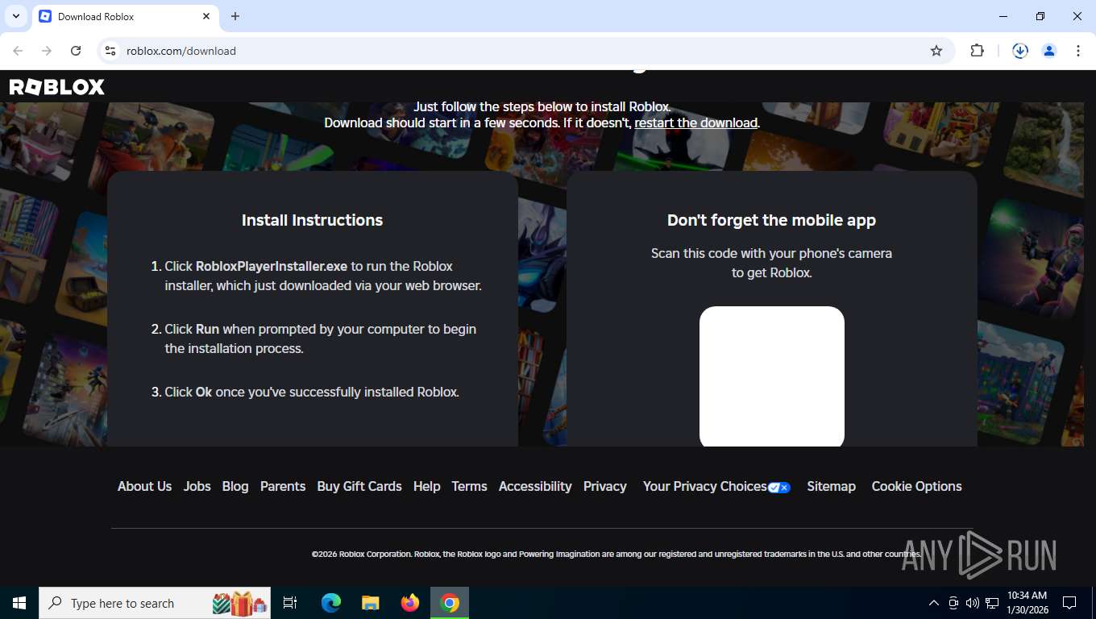1096x619 pixels.
Task: Click the Install Instructions heading
Action: coord(313,220)
